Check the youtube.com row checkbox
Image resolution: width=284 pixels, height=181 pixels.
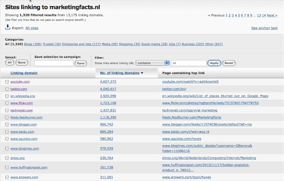(x=7, y=82)
